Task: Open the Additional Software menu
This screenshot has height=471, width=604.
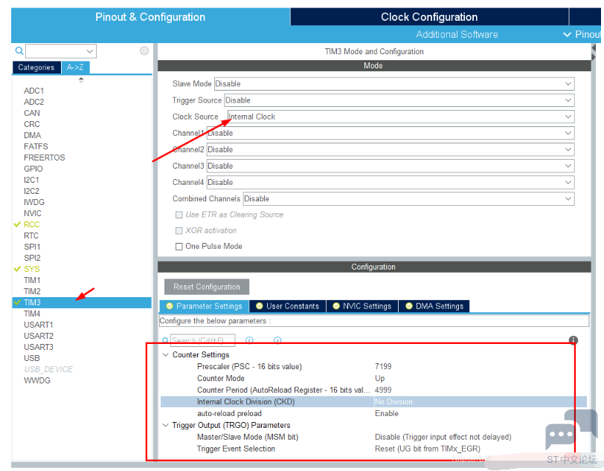Action: [x=457, y=34]
